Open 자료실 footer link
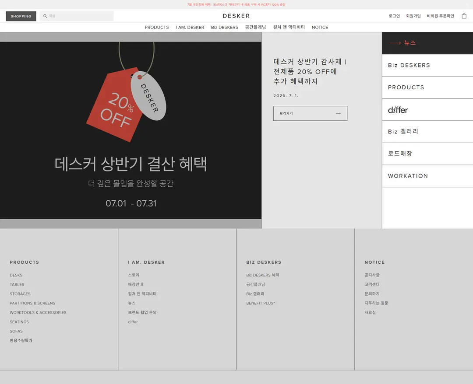 [370, 312]
